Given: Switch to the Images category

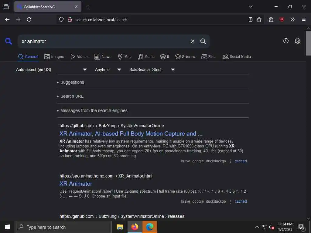Looking at the screenshot, I should point(54,57).
